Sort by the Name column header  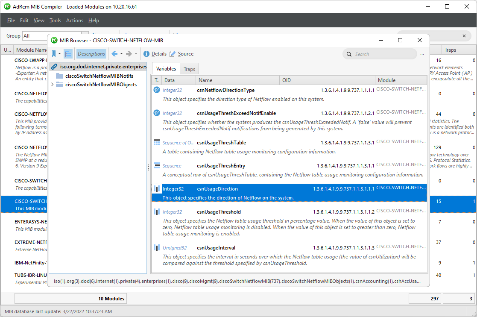237,80
